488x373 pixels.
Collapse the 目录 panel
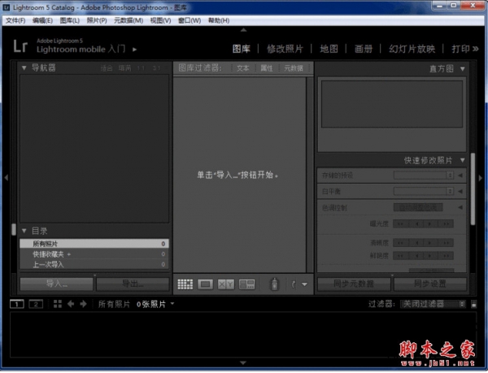coord(24,231)
